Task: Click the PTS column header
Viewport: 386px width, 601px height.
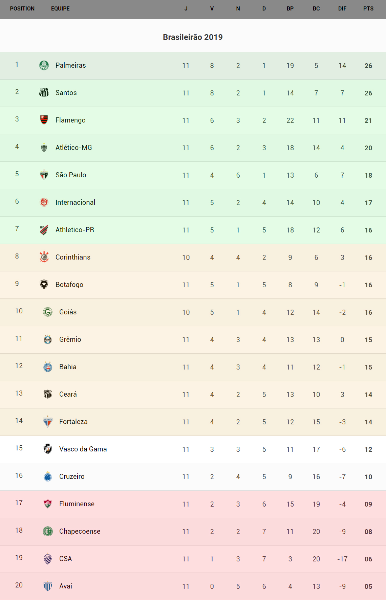Action: (368, 9)
